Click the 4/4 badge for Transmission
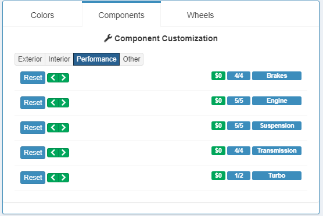This screenshot has width=323, height=216. click(x=239, y=150)
